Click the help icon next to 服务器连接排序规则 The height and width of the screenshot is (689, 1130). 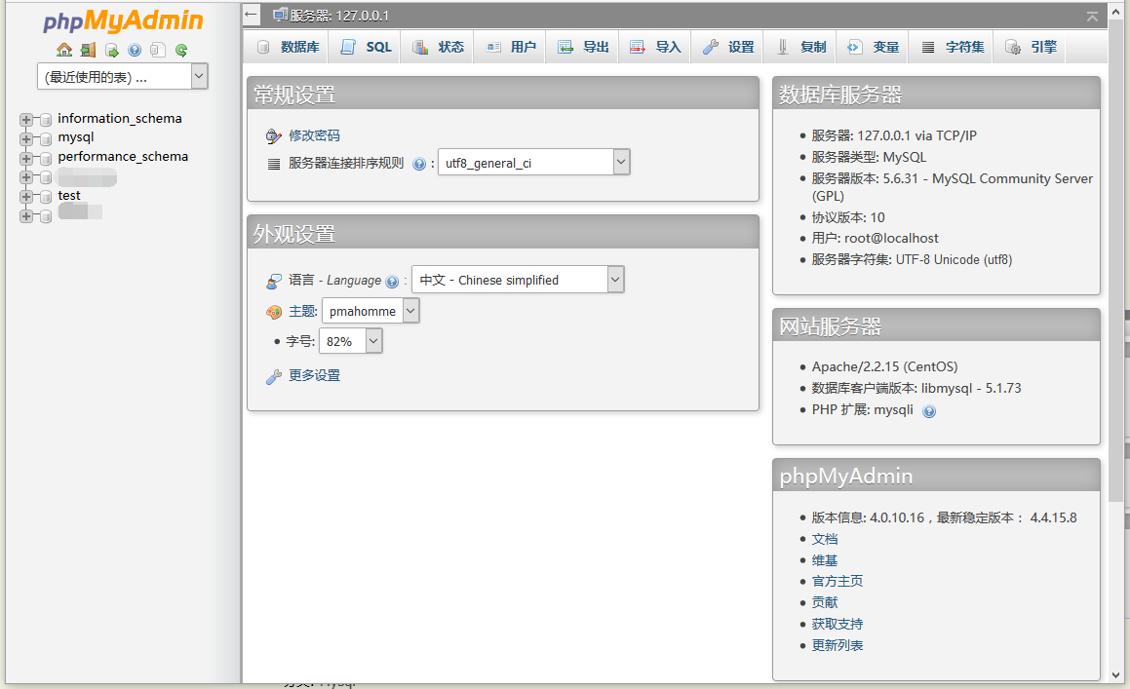coord(419,165)
